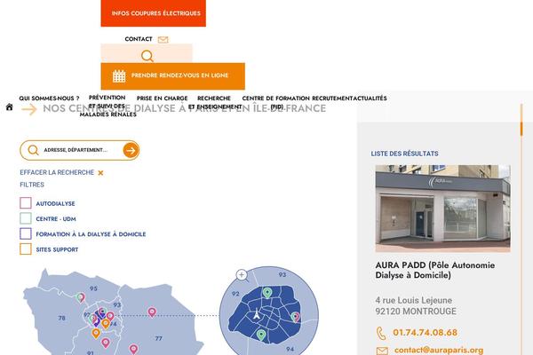Open Recherche et enseignement menu
Image resolution: width=533 pixels, height=355 pixels.
214,102
